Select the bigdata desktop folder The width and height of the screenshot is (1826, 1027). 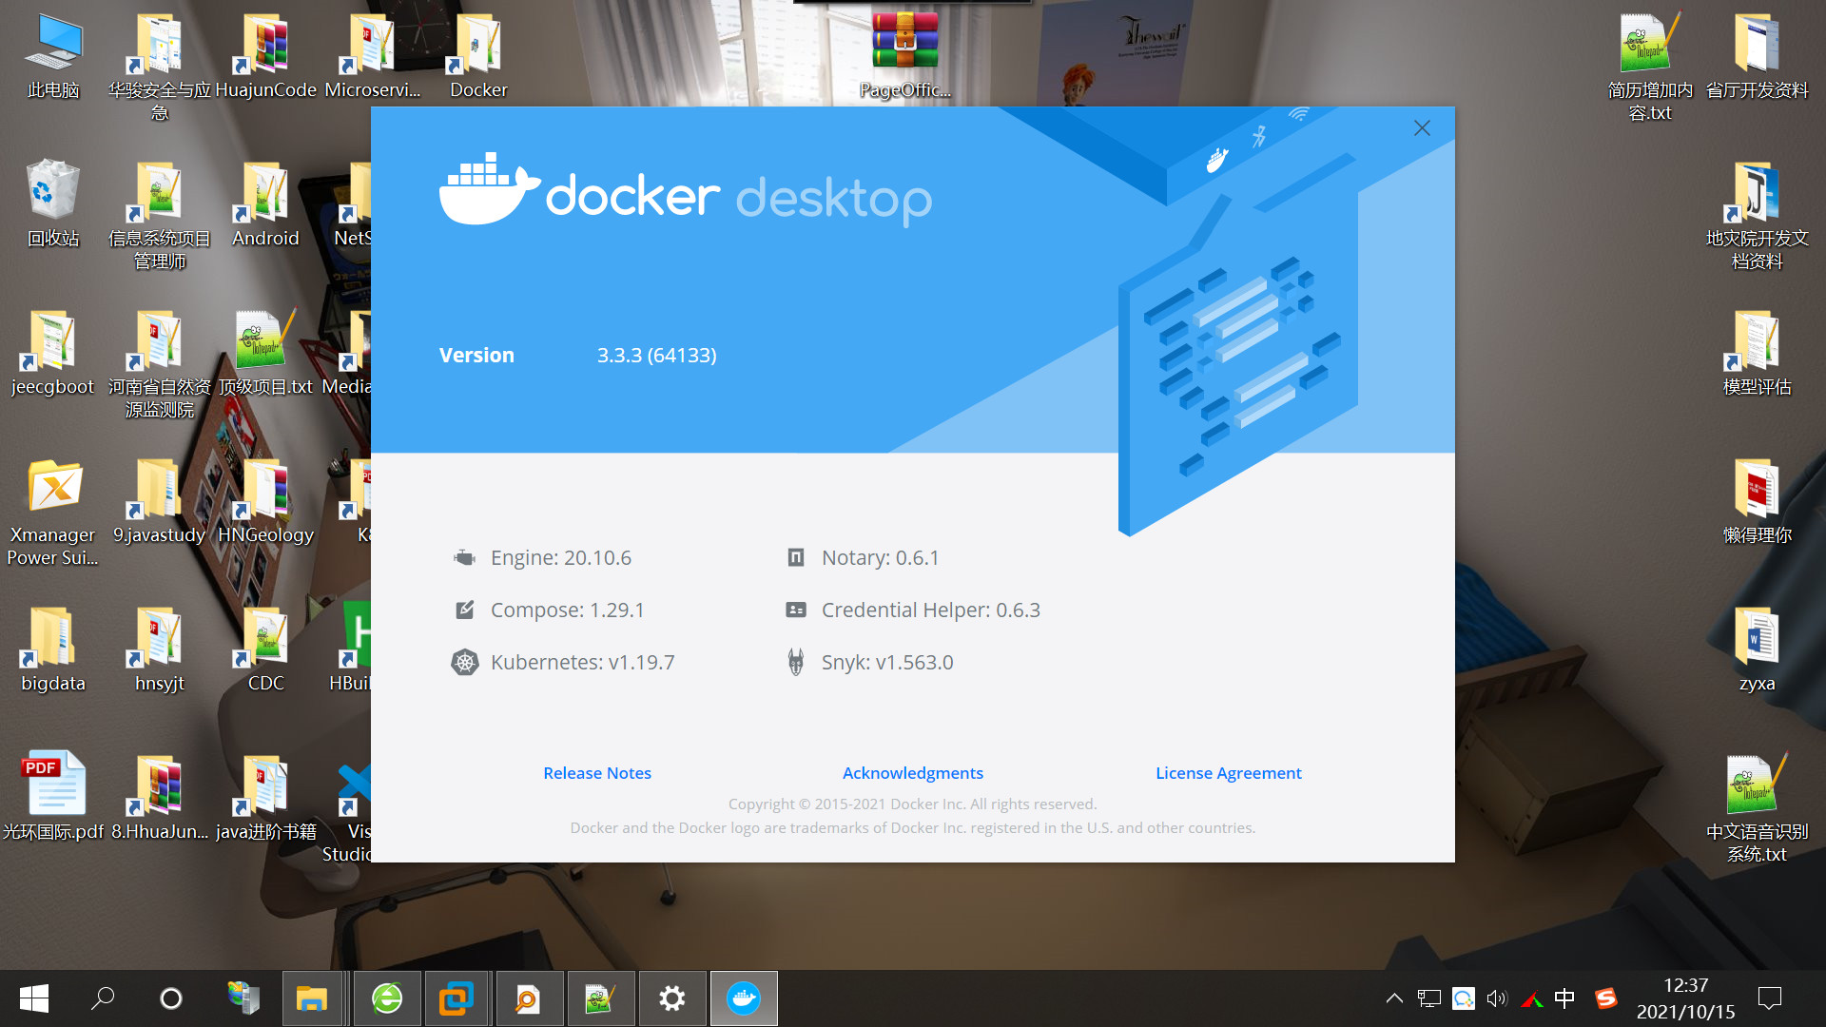click(x=53, y=650)
